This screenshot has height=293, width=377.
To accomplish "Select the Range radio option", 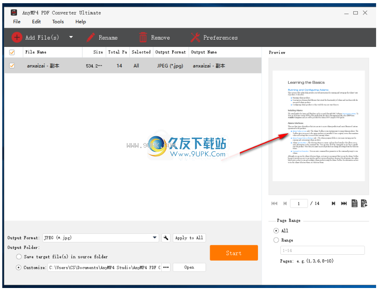I will [276, 240].
